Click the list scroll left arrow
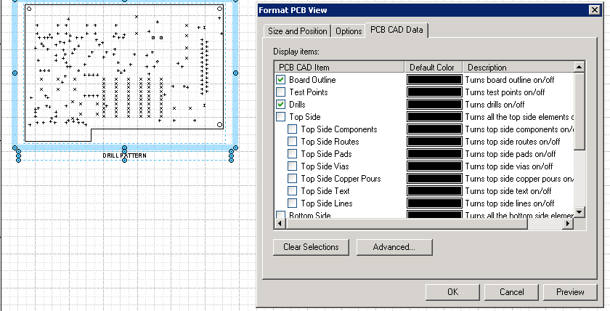Viewport: 610px width, 311px height. (280, 223)
